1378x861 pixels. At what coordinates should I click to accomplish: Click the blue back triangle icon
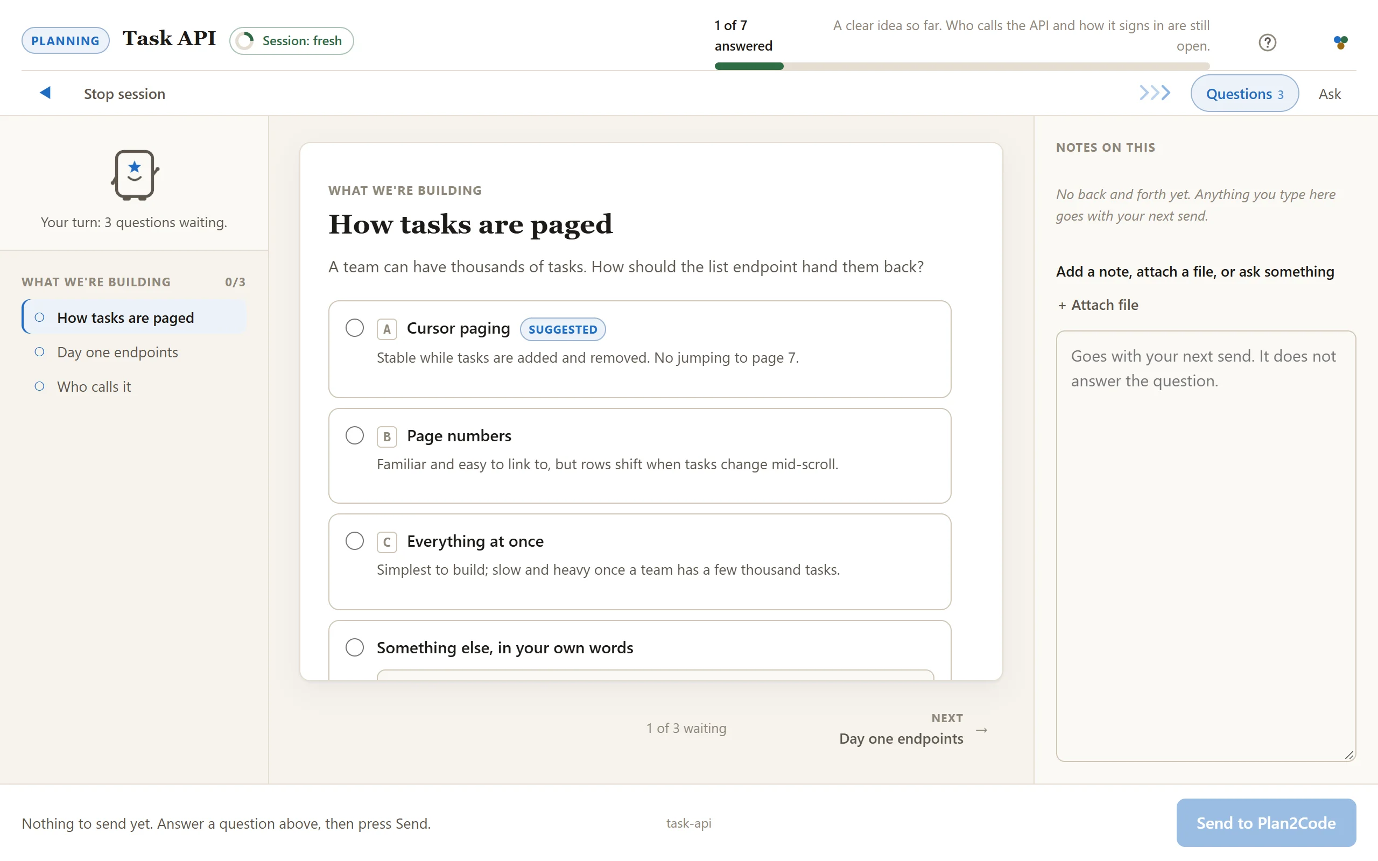click(x=46, y=93)
